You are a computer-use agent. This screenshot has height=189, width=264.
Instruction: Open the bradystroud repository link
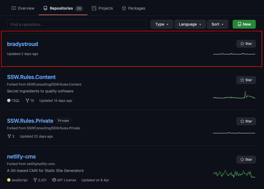tap(23, 44)
